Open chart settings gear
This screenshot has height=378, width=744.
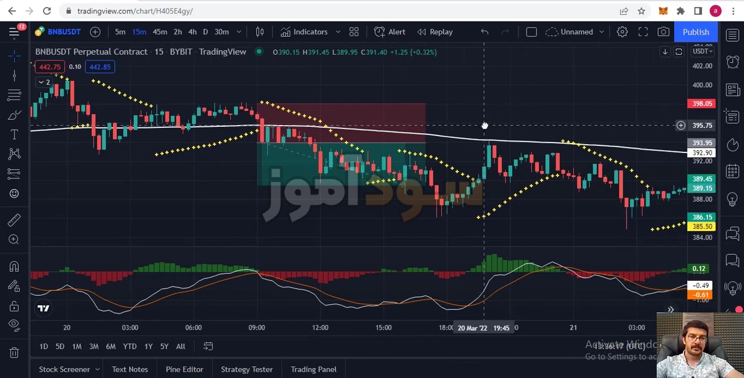click(622, 32)
